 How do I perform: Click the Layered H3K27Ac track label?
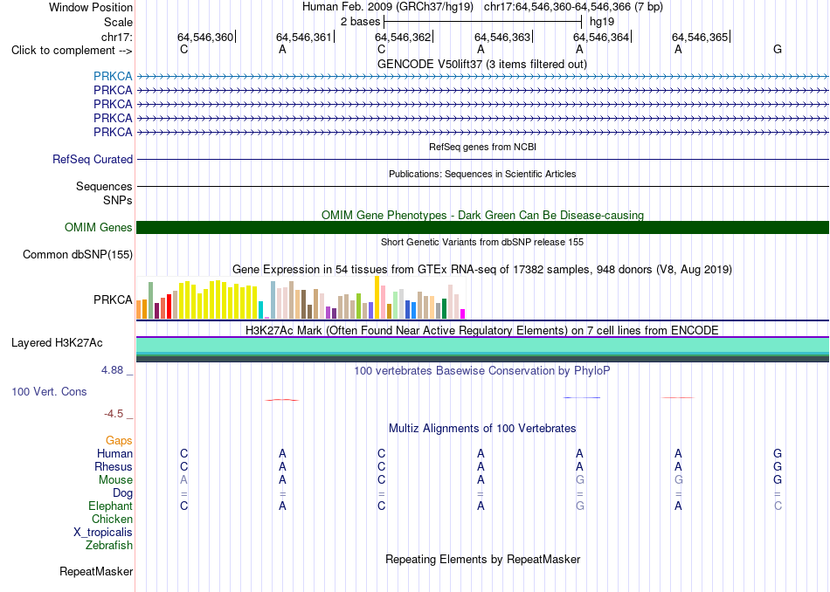tap(57, 343)
